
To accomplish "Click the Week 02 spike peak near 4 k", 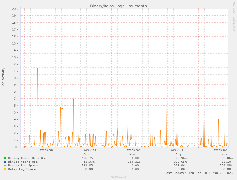I will pyautogui.click(x=219, y=119).
